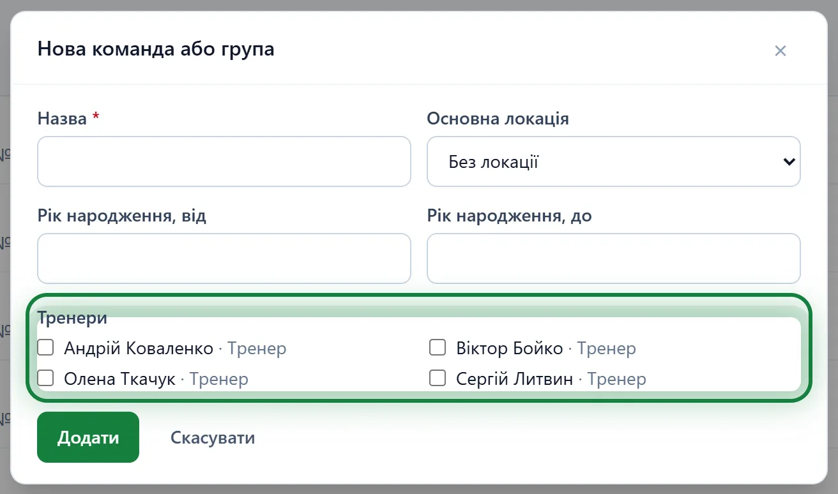Focus the Рік народження, до field
The image size is (838, 494).
[613, 258]
